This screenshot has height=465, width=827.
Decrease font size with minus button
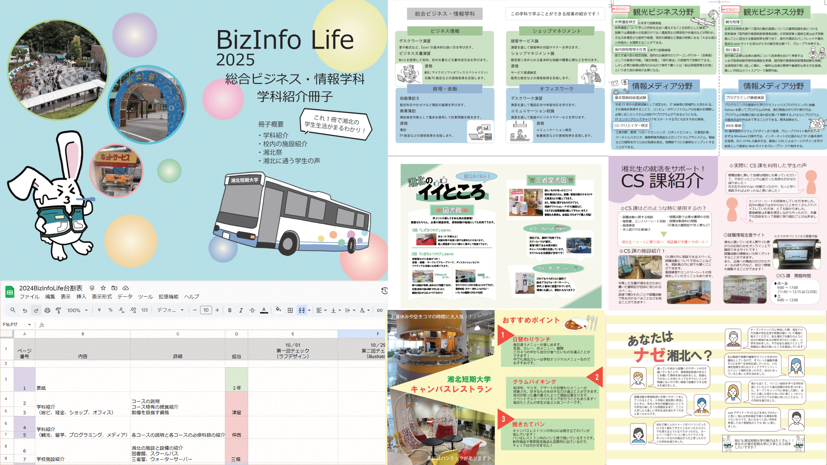click(195, 310)
